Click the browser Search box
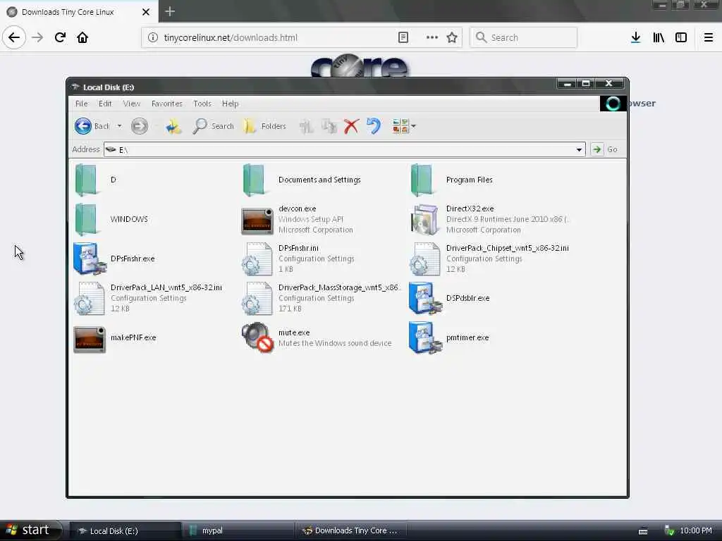This screenshot has width=722, height=541. coord(524,38)
